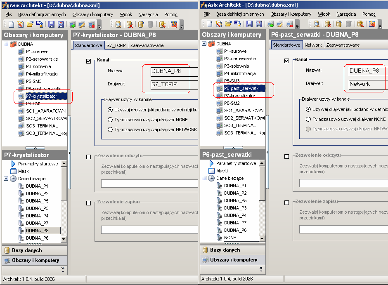Toggle Kanał checkbox in right window

click(x=287, y=61)
